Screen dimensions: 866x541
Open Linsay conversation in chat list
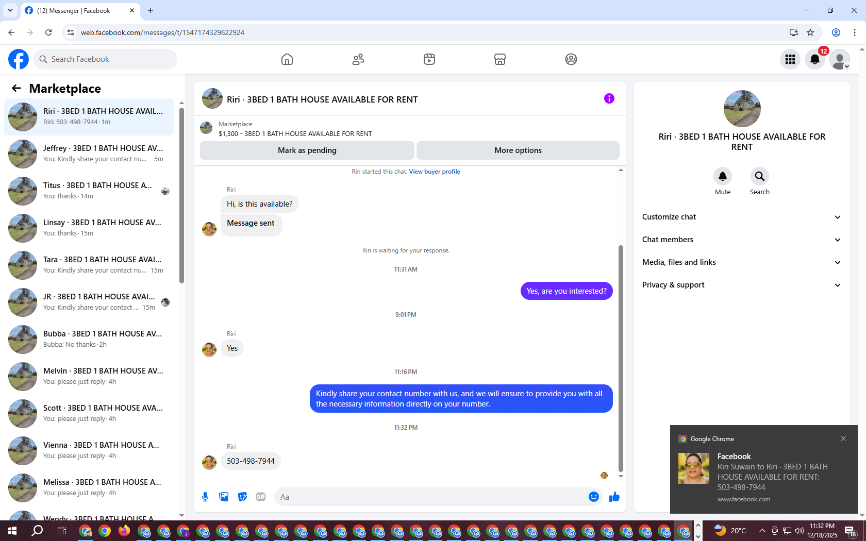89,228
